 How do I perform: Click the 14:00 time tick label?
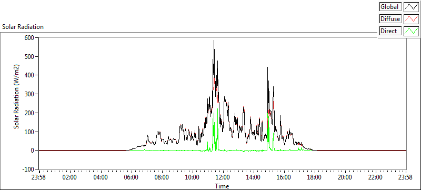pyautogui.click(x=253, y=177)
